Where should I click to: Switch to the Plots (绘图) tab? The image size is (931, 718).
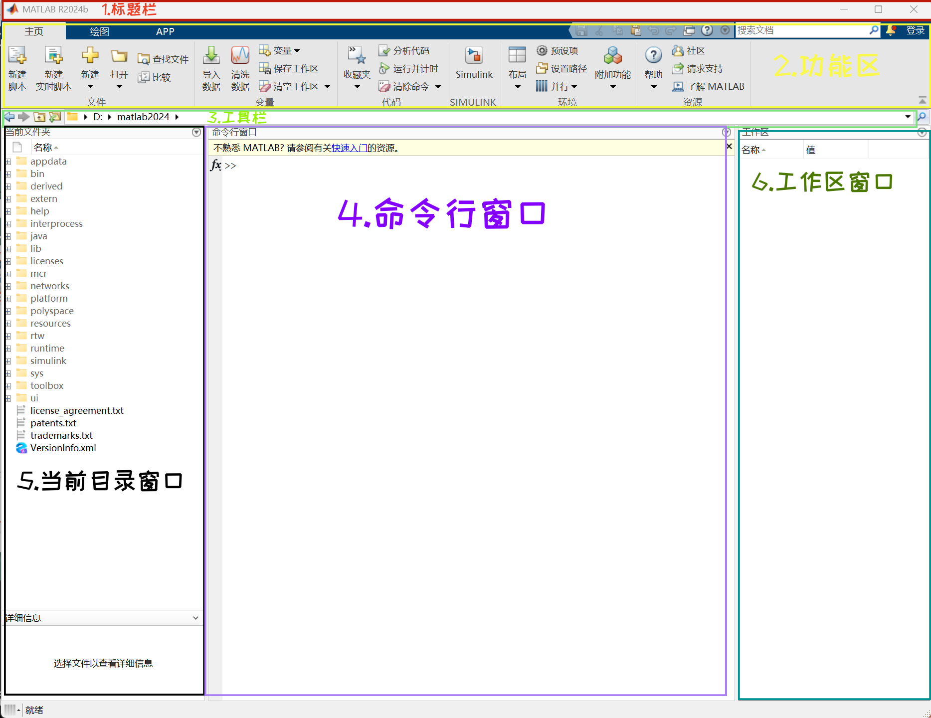[99, 31]
